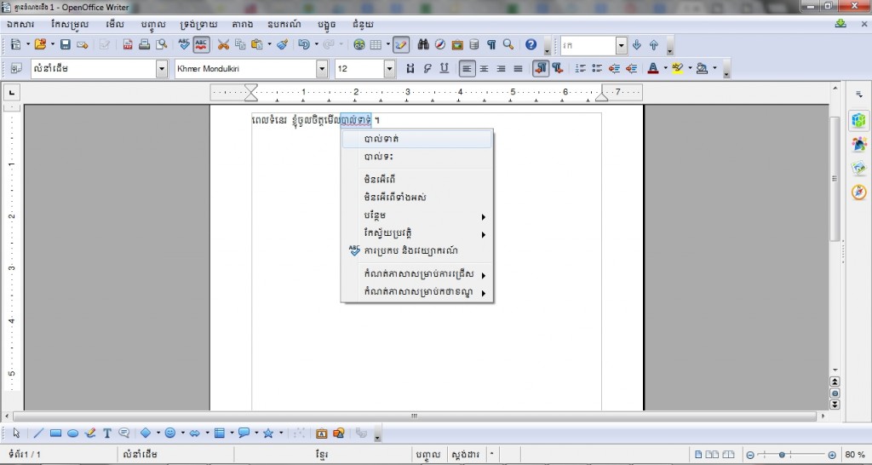
Task: Open the Gallery icon in sidebar
Action: tap(859, 168)
